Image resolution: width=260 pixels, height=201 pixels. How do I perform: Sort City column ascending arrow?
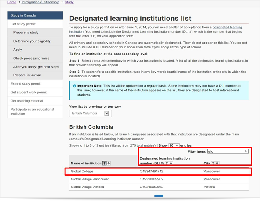tap(213, 163)
